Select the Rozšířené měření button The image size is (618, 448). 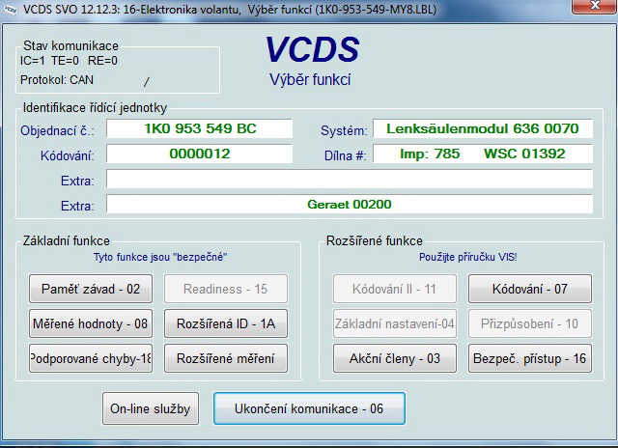click(x=226, y=358)
